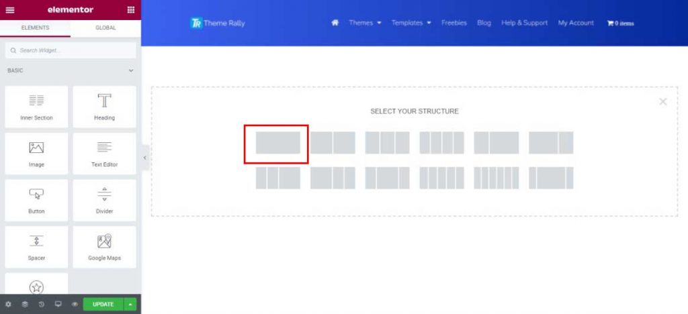This screenshot has width=688, height=314.
Task: Click in the Search Widget field
Action: 71,50
